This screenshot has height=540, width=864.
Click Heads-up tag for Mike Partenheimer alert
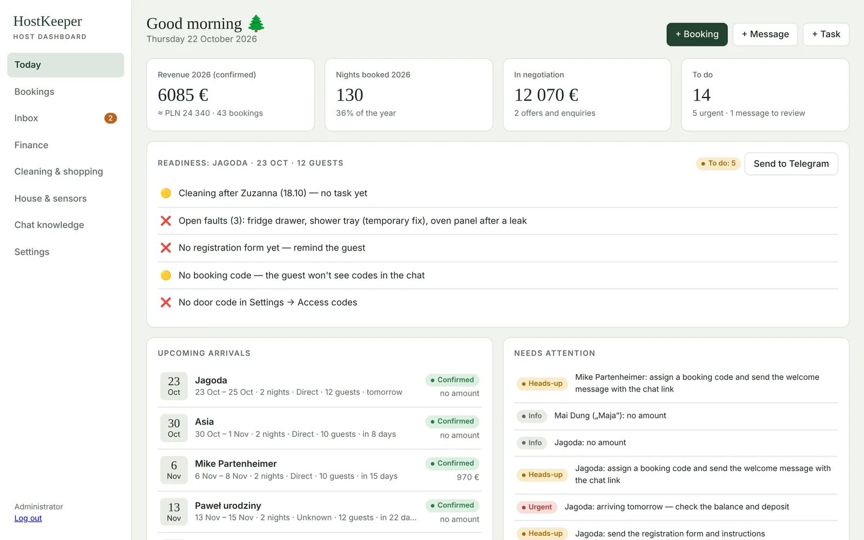[542, 383]
